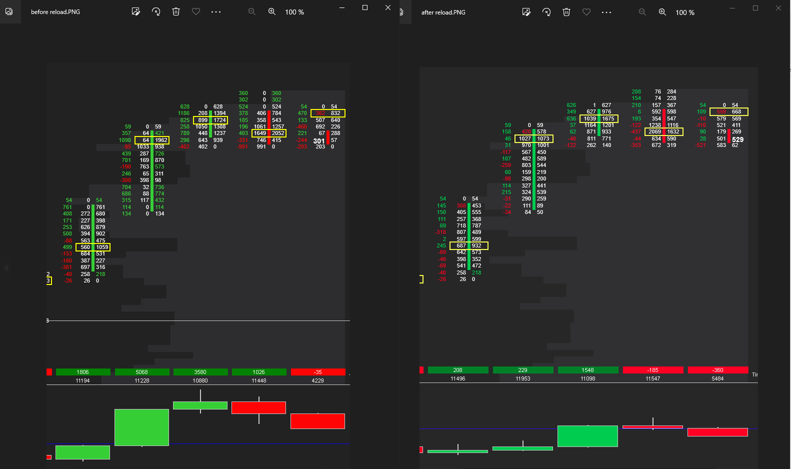Rotate the after reload image

tap(546, 12)
